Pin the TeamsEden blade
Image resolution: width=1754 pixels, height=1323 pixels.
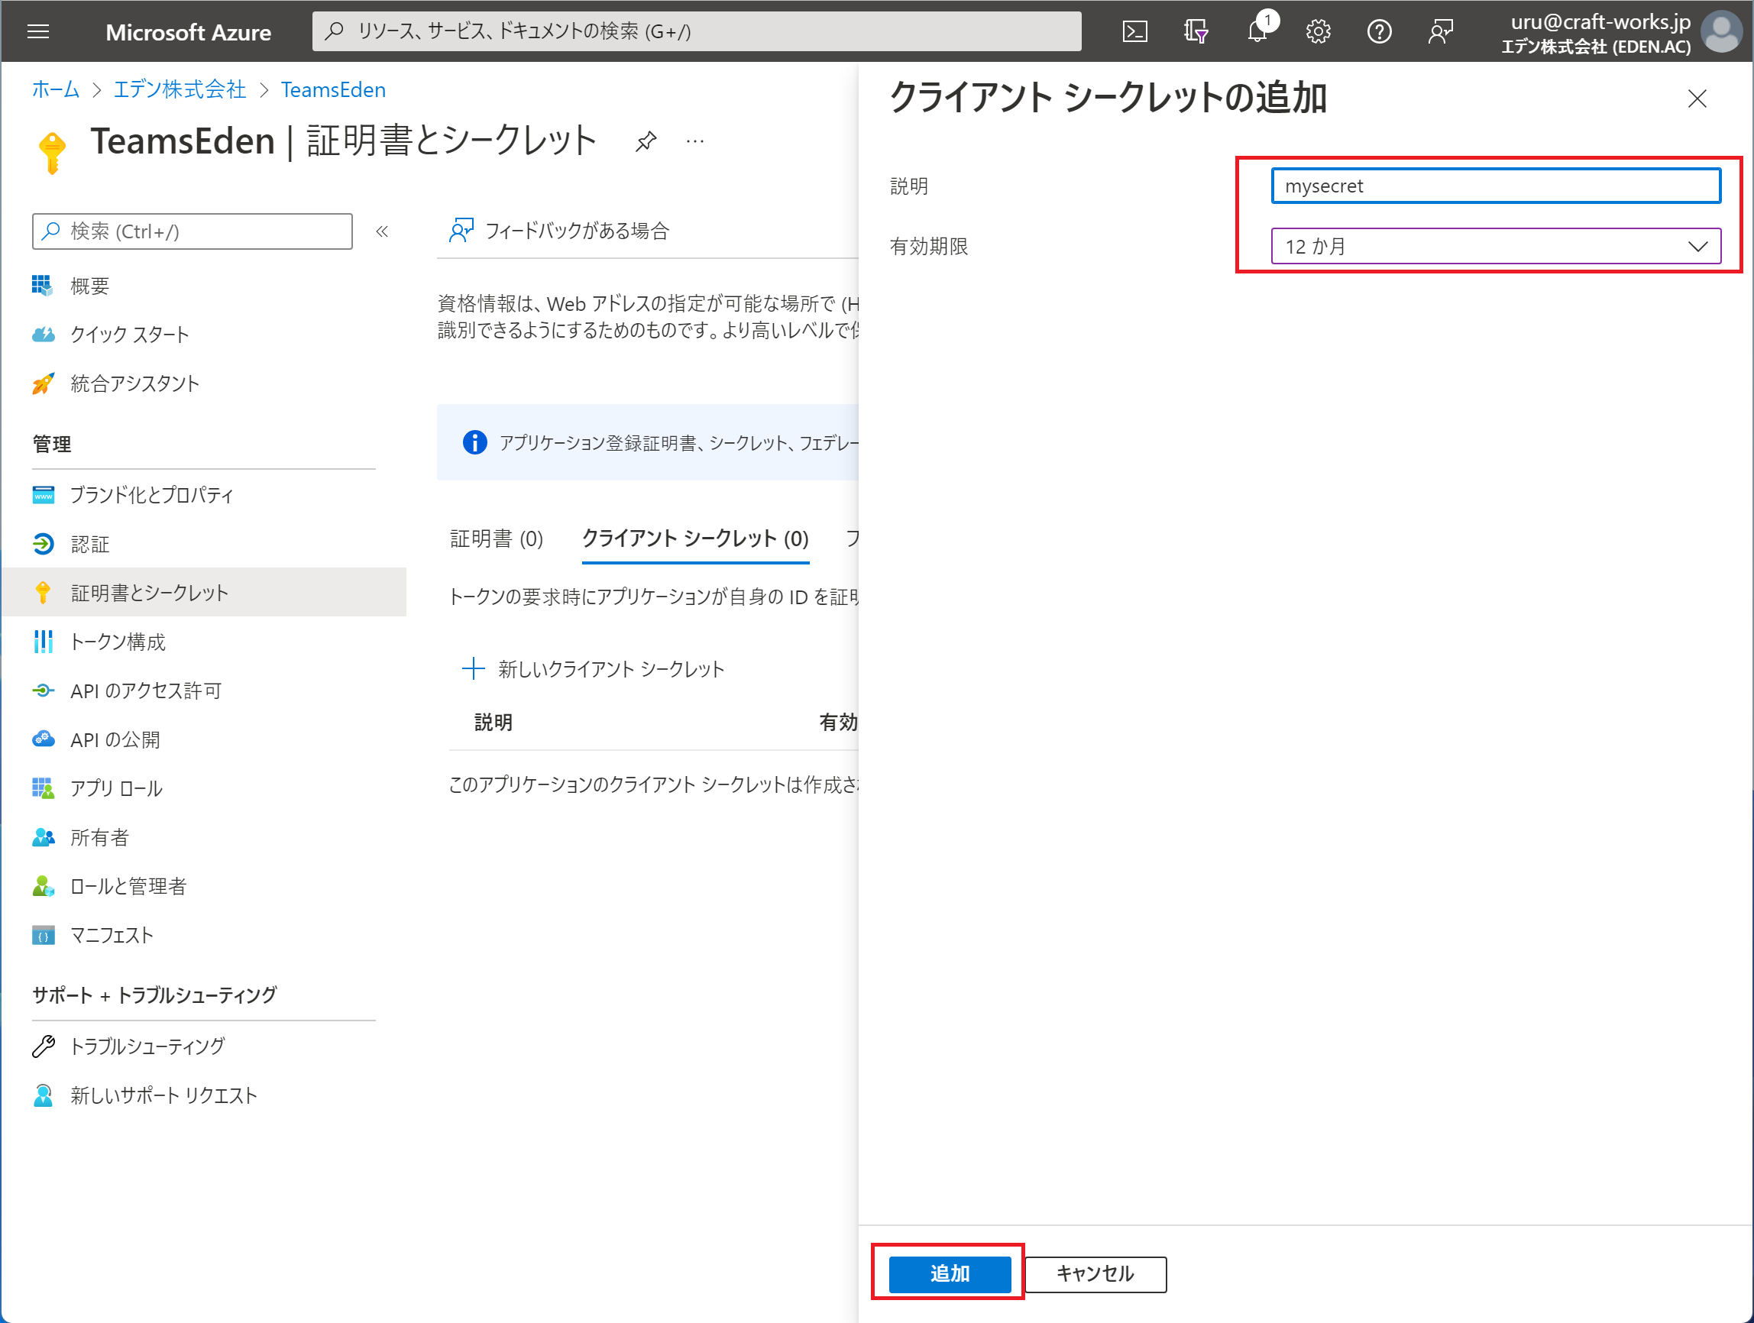point(646,141)
